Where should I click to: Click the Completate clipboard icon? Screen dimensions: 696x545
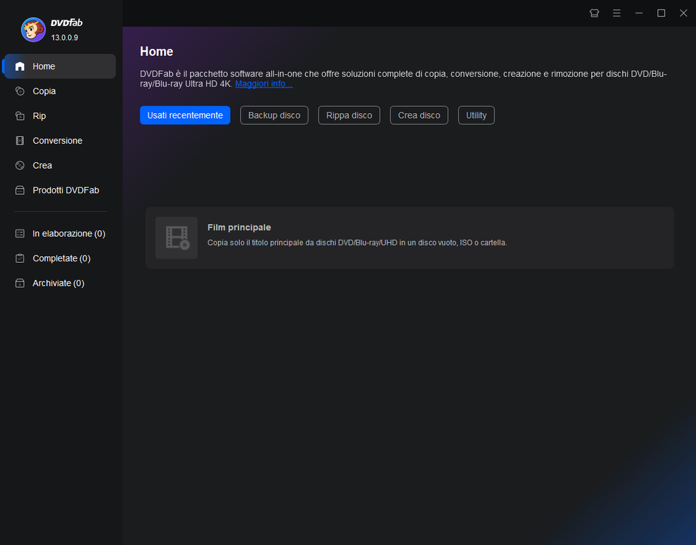click(x=20, y=258)
